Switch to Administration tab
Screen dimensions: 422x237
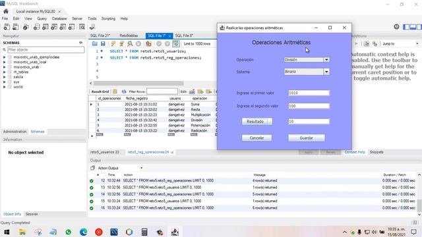(x=15, y=132)
